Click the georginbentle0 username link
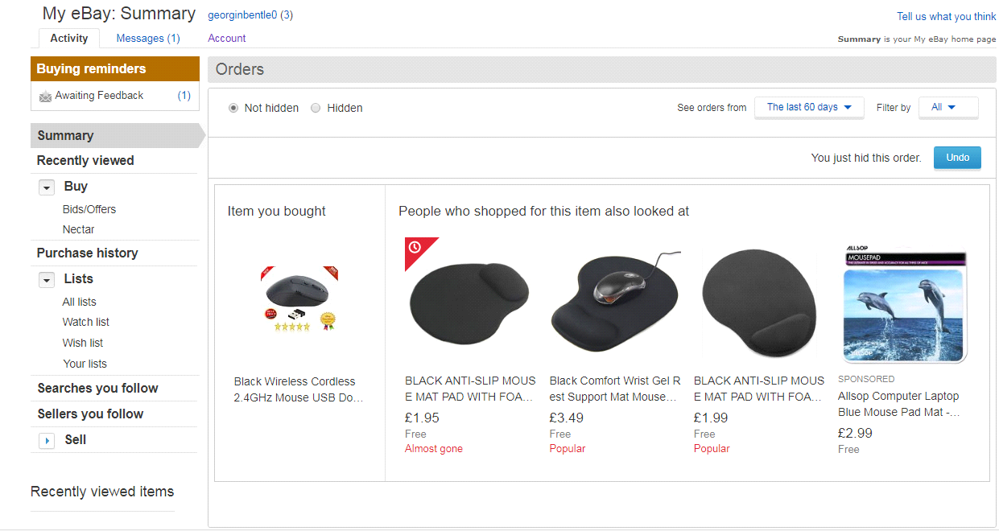This screenshot has width=999, height=531. 243,14
